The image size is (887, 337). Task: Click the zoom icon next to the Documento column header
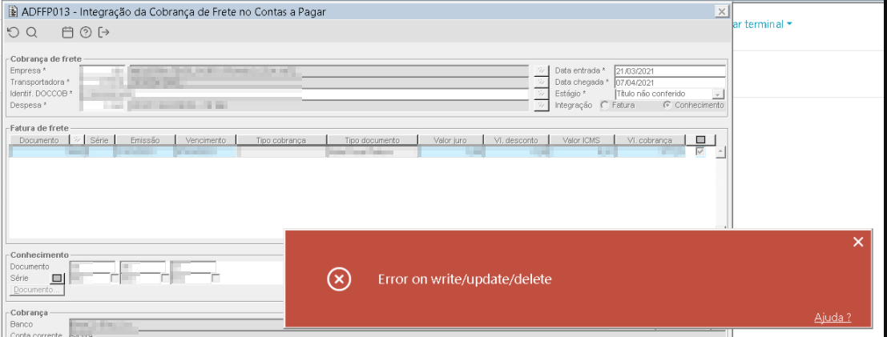78,140
